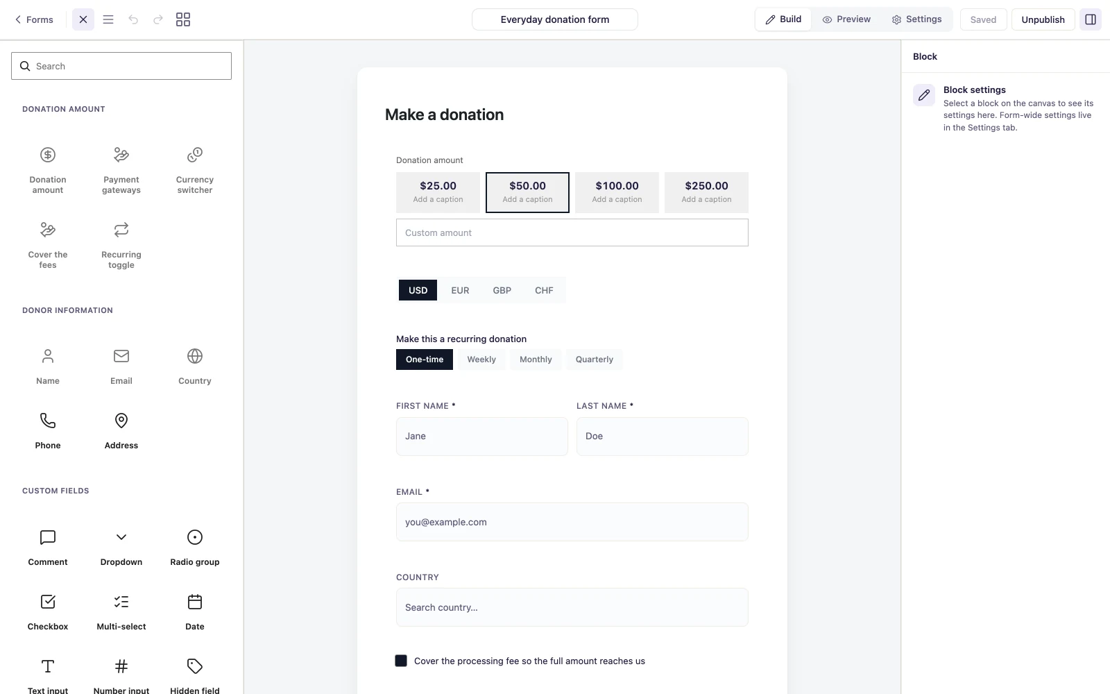Add the Name field block
1110x694 pixels.
click(48, 366)
